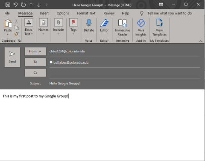The image size is (205, 161).
Task: Open the Help tab
Action: pyautogui.click(x=126, y=13)
